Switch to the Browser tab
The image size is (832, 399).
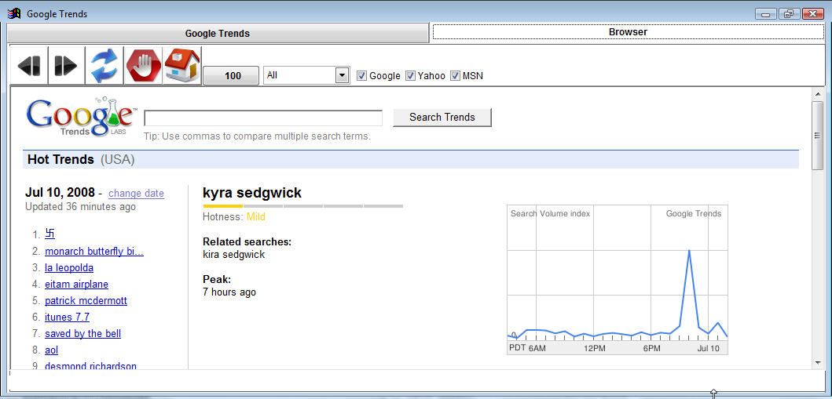[628, 32]
